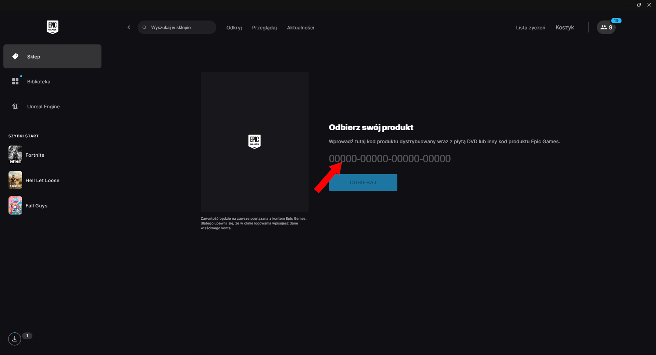Click the Hell Let Loose thumbnail
Image resolution: width=656 pixels, height=355 pixels.
[x=15, y=180]
